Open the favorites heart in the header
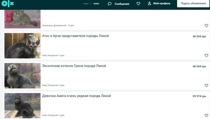 click(x=138, y=4)
